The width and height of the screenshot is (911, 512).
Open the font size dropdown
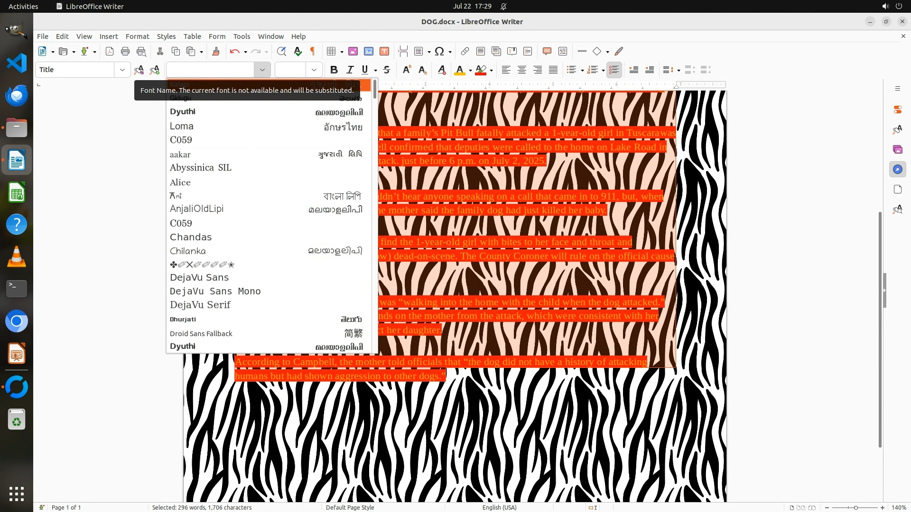(314, 70)
